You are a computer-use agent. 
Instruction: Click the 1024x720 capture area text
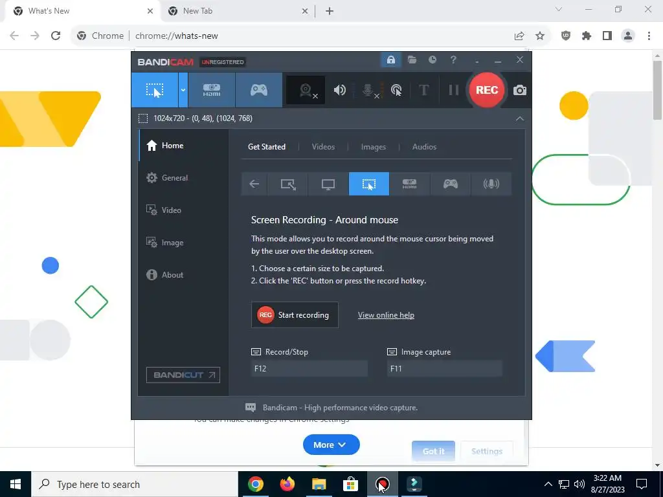click(203, 118)
